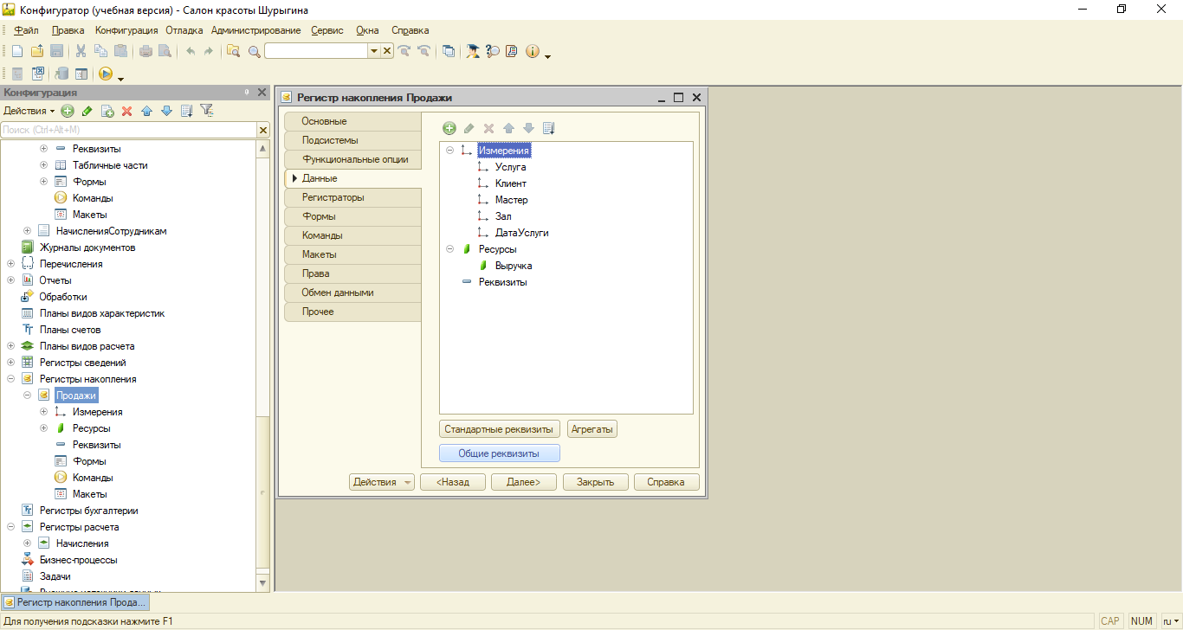Add new item in Configuration panel toolbar
The image size is (1183, 630).
68,111
